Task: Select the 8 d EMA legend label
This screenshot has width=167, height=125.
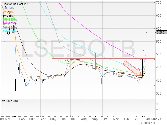Action: [x=8, y=8]
